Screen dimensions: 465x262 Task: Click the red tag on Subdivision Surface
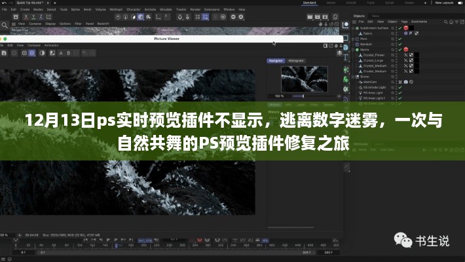pos(406,28)
